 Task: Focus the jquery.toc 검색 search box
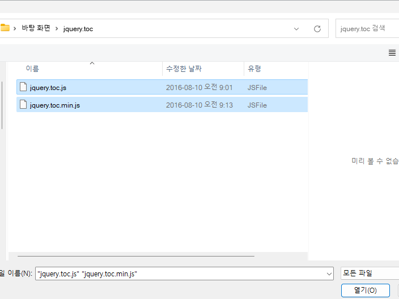tap(367, 28)
